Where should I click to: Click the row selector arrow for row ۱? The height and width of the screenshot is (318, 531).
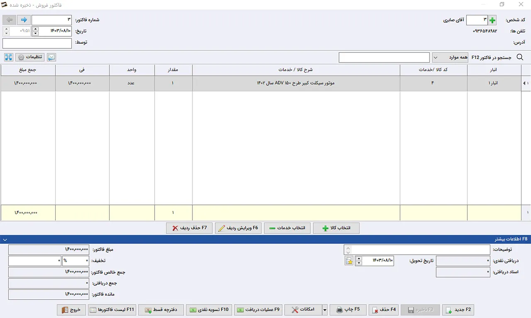(526, 83)
